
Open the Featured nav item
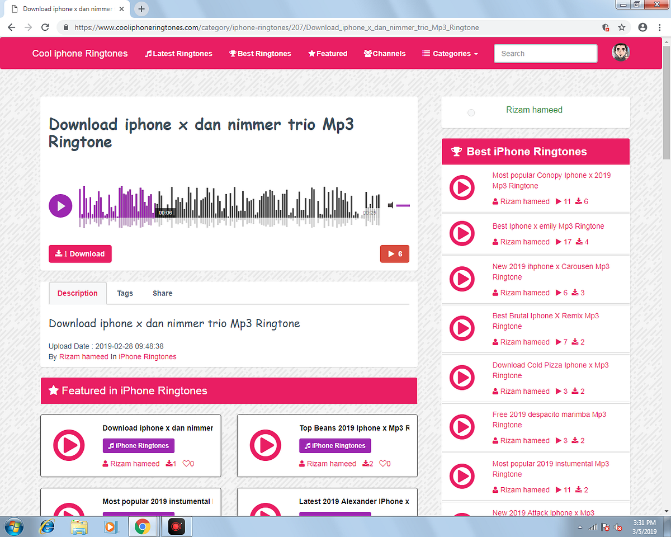coord(328,54)
